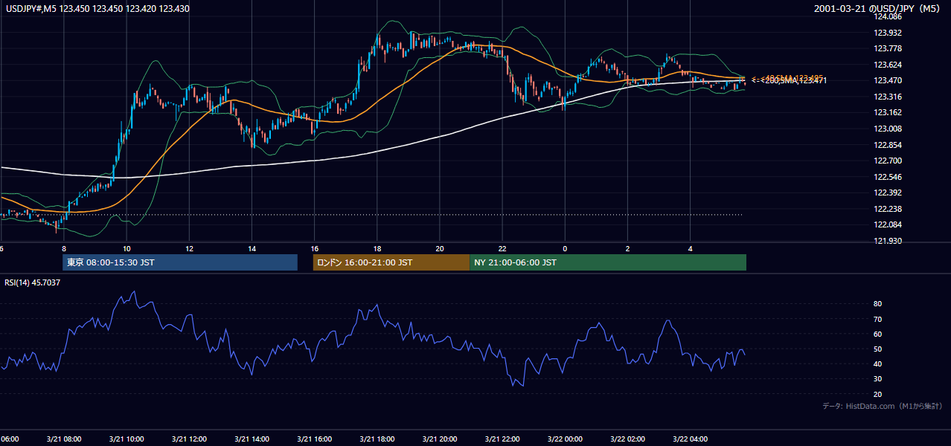The height and width of the screenshot is (446, 951).
Task: Click hour label 22 under price chart
Action: [x=502, y=248]
